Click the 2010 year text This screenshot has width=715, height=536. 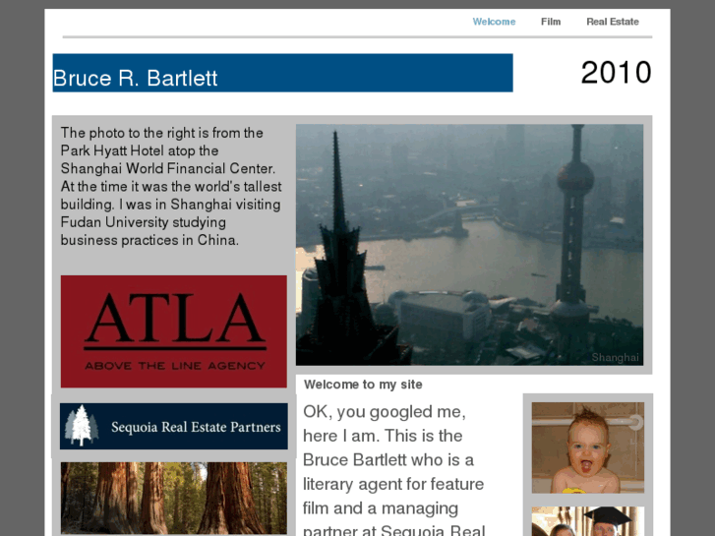616,73
